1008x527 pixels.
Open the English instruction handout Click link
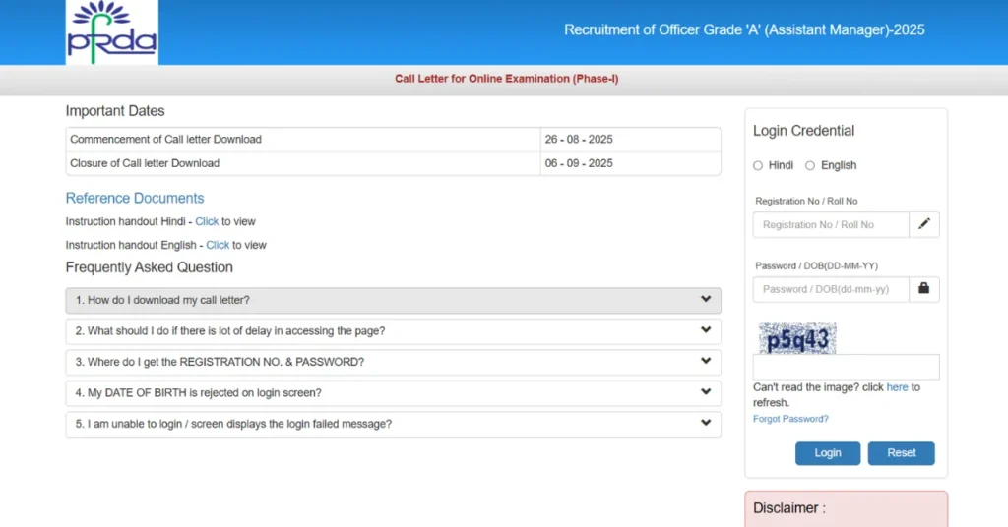click(218, 245)
